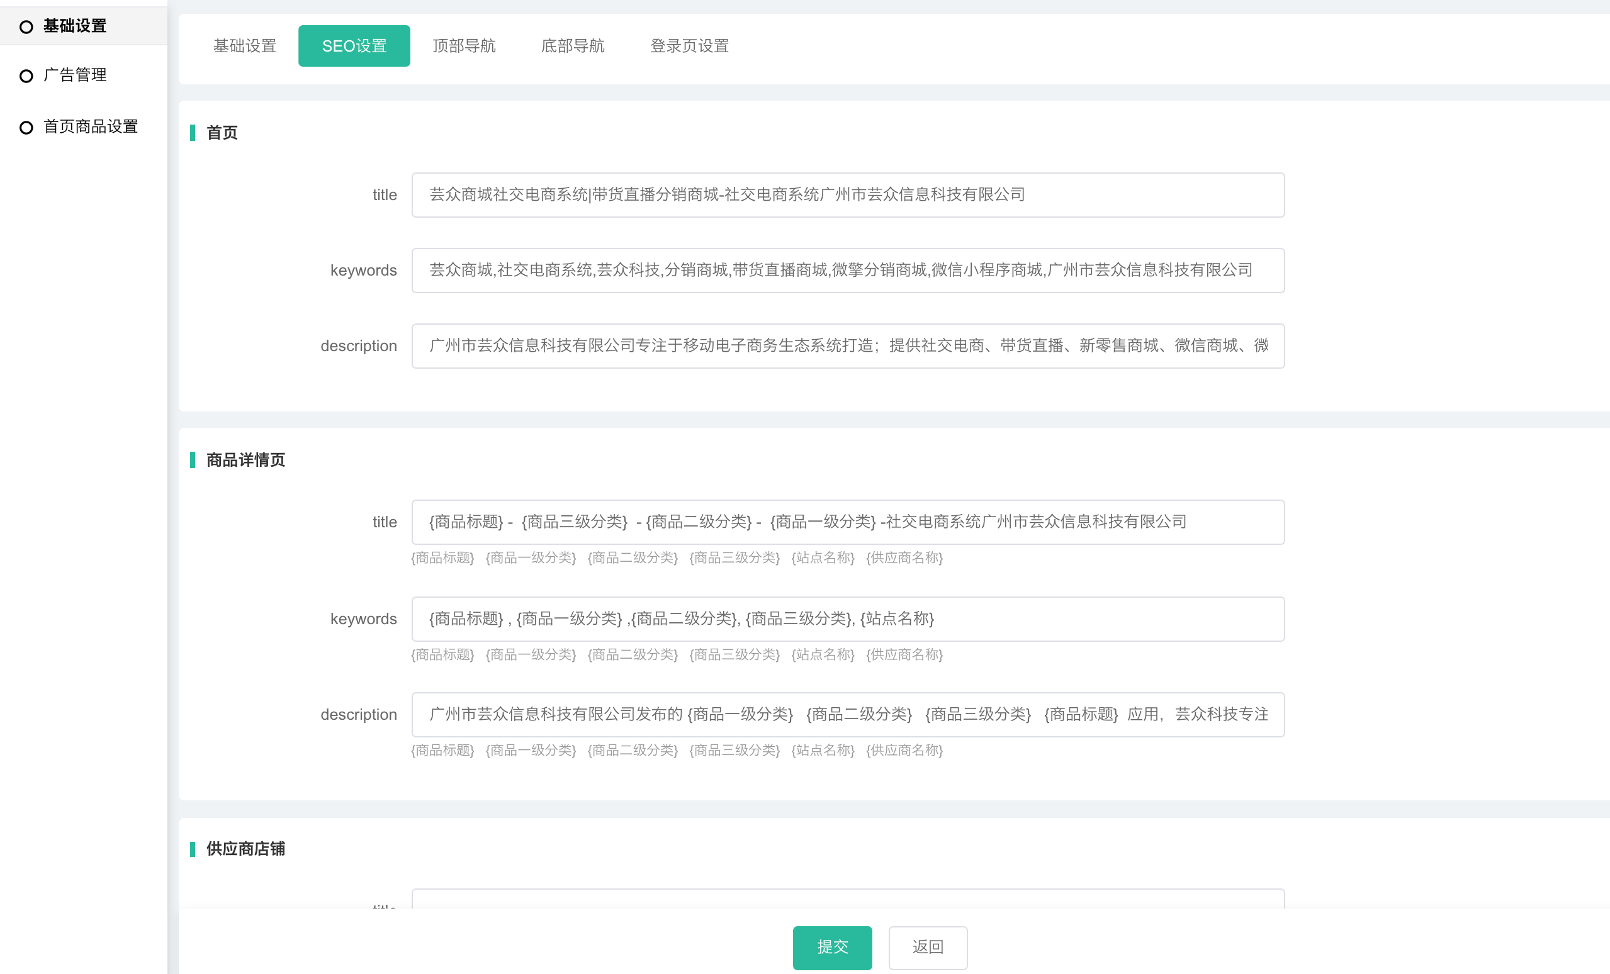Viewport: 1610px width, 974px height.
Task: Click the 首页 description input field
Action: (x=847, y=346)
